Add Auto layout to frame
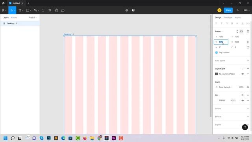252x142 pixels. [248, 61]
